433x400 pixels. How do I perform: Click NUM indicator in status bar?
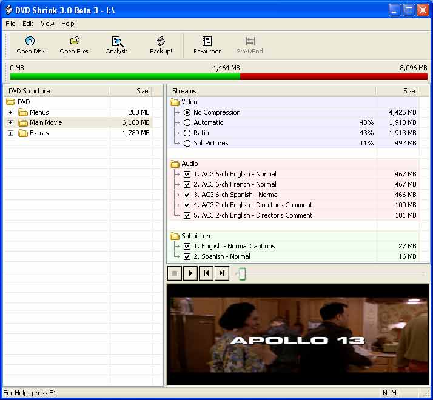(389, 393)
